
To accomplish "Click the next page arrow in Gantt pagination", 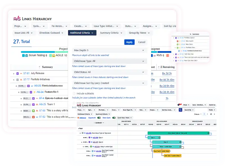I will pos(207,114).
